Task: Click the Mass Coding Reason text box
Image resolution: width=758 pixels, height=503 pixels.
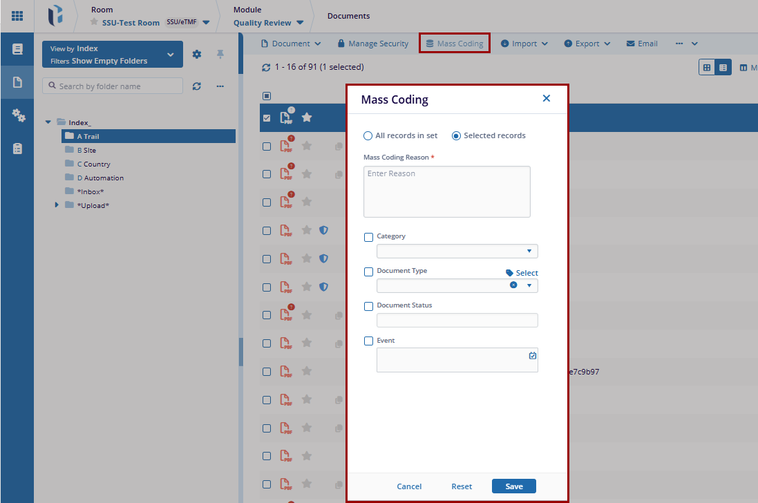Action: tap(446, 191)
